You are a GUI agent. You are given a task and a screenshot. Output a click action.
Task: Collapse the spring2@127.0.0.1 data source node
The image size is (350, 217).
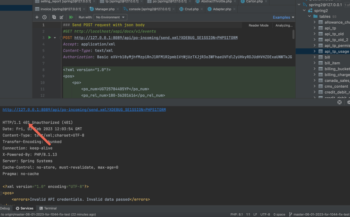point(299,5)
